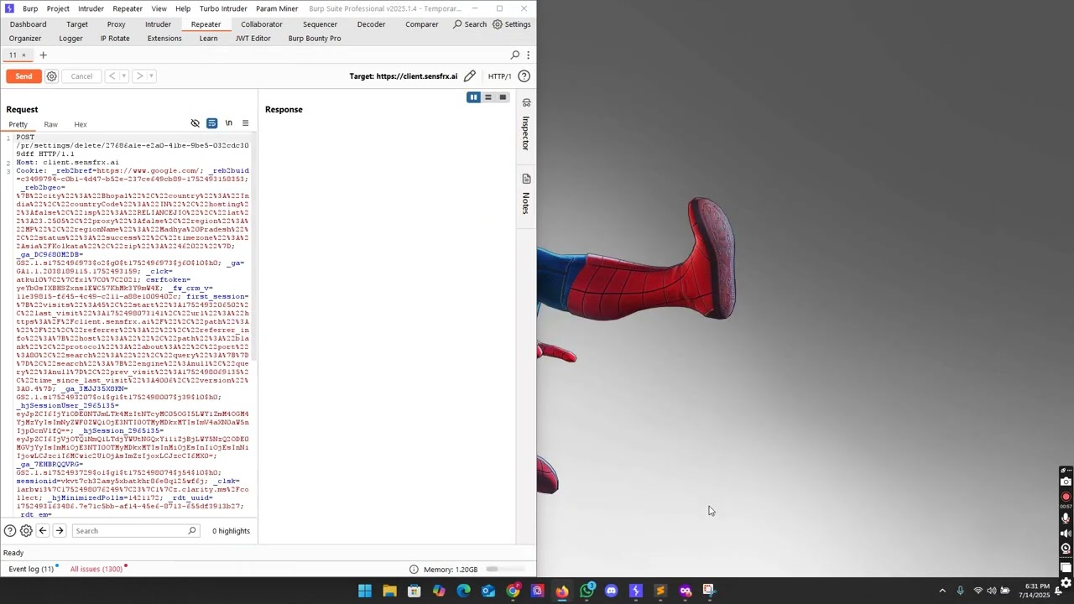Click the Search button in top bar
Viewport: 1074px width, 604px height.
[470, 24]
